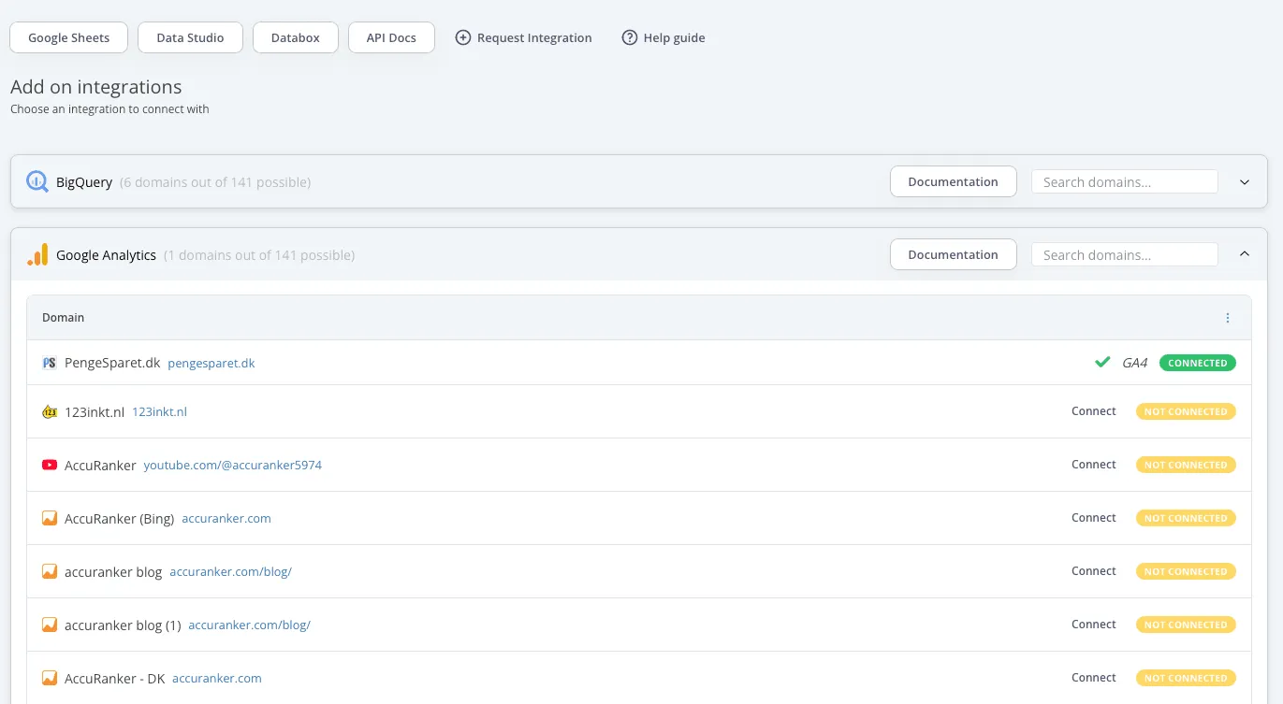Click the YouTube icon beside AccuRanker
The image size is (1283, 704).
[49, 464]
